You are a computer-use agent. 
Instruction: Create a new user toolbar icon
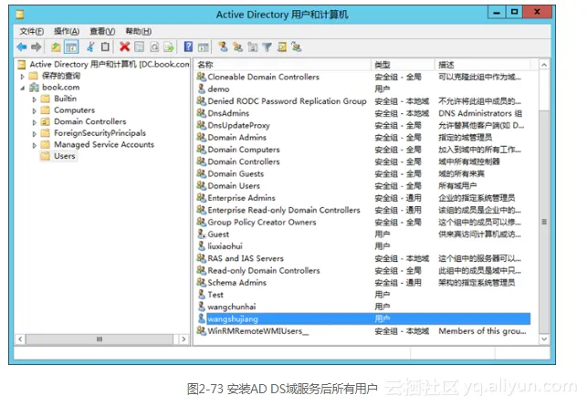223,47
